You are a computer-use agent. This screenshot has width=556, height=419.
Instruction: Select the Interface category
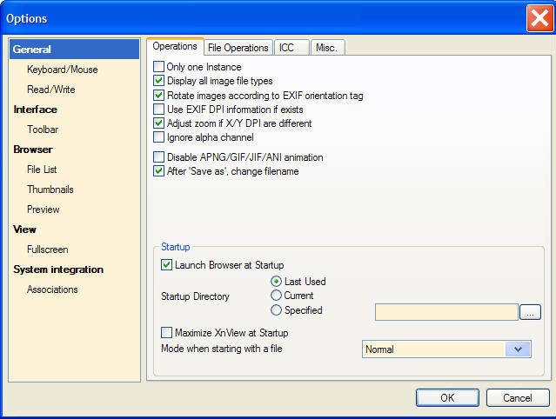pyautogui.click(x=35, y=110)
